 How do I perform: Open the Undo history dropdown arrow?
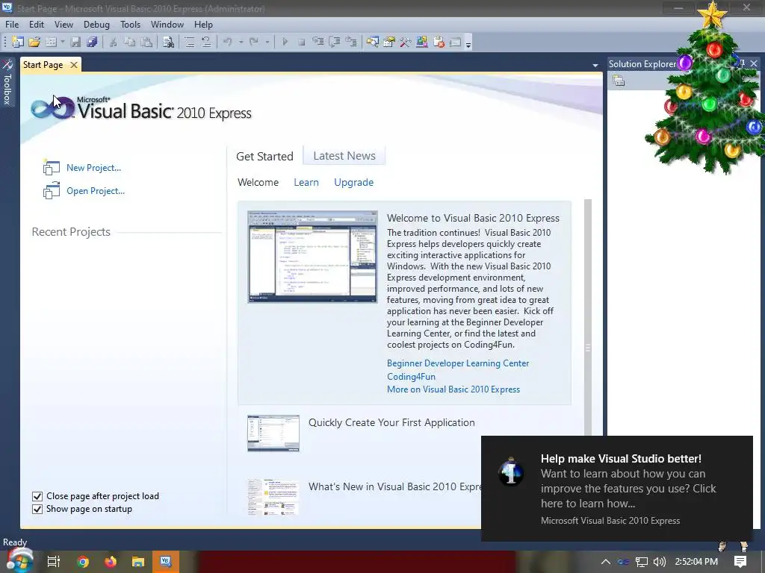241,43
